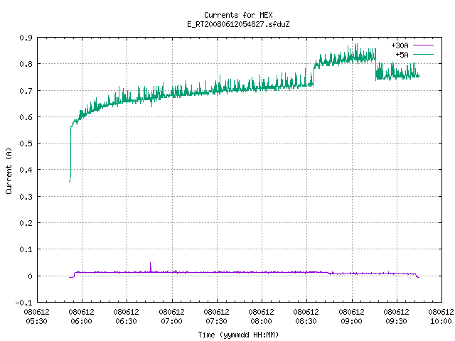The image size is (455, 341).
Task: Click the 0.4 y-axis tick label
Action: 26,170
